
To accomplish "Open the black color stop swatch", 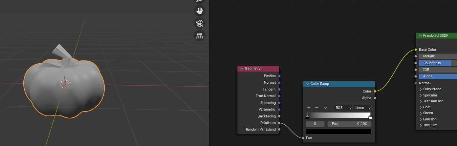I will pos(338,132).
